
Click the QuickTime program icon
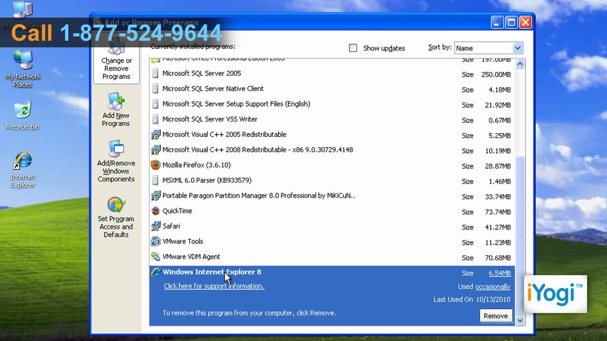(x=156, y=211)
